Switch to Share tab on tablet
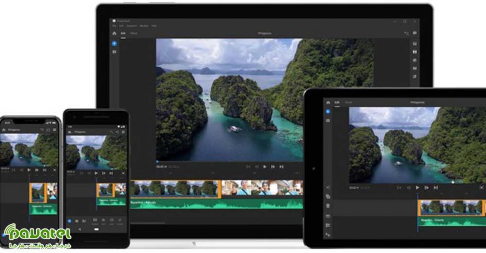 coord(349,102)
